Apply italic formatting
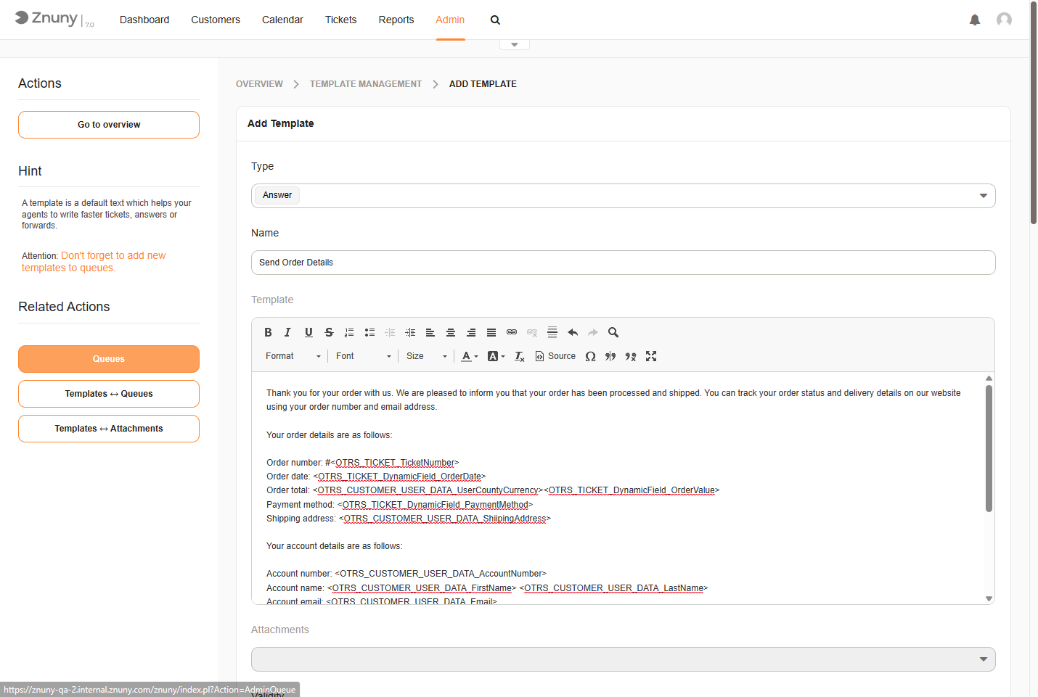 pyautogui.click(x=287, y=332)
